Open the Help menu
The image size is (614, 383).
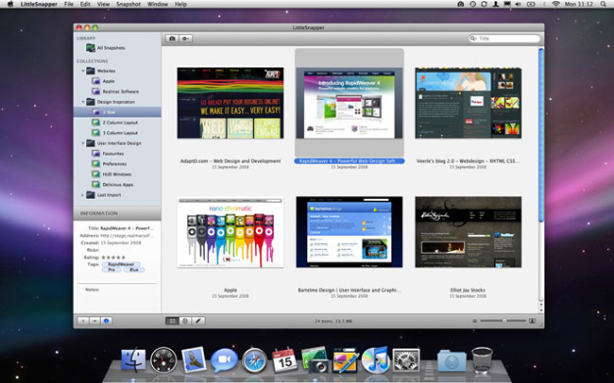180,5
